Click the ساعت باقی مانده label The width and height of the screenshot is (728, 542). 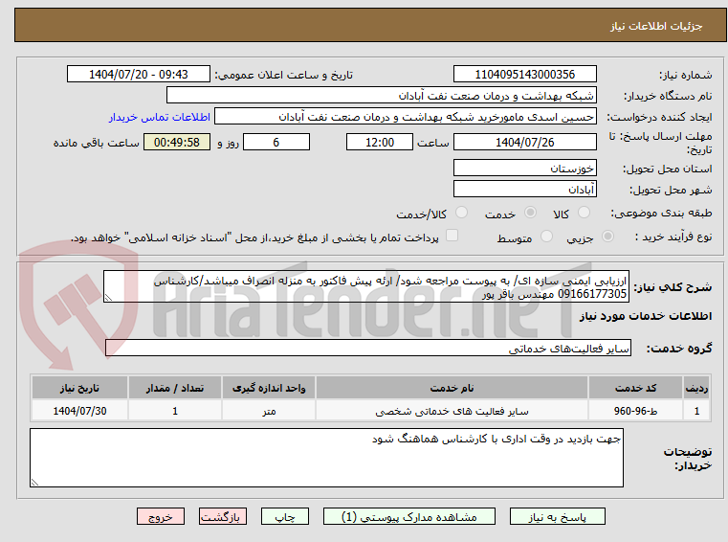tap(97, 143)
